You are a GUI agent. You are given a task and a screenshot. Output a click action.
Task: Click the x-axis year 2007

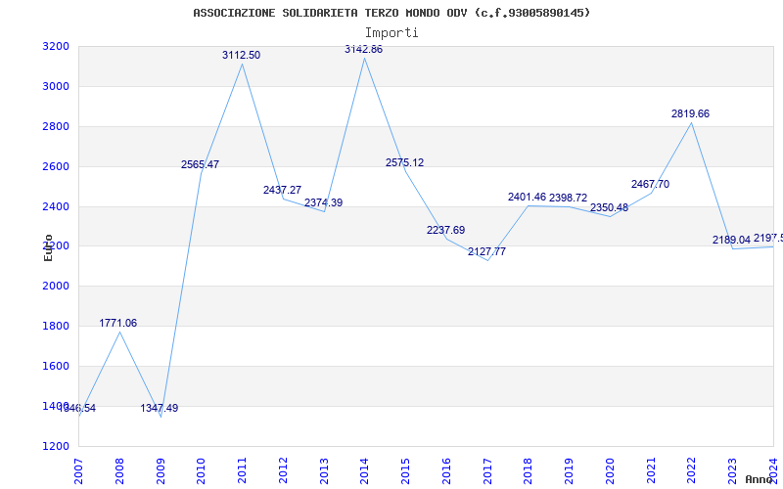point(78,471)
